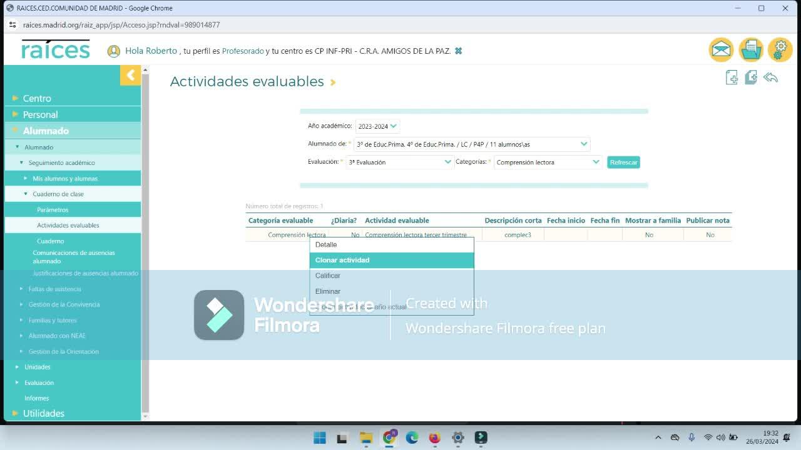Click the cloud sync tray icon
Image resolution: width=801 pixels, height=450 pixels.
[675, 437]
